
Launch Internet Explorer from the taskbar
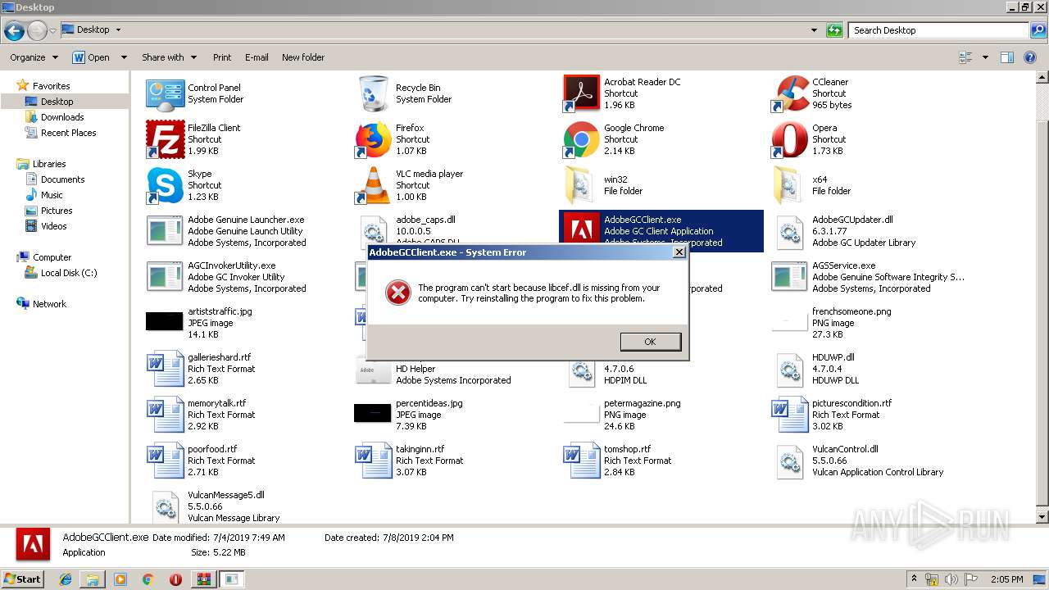66,579
